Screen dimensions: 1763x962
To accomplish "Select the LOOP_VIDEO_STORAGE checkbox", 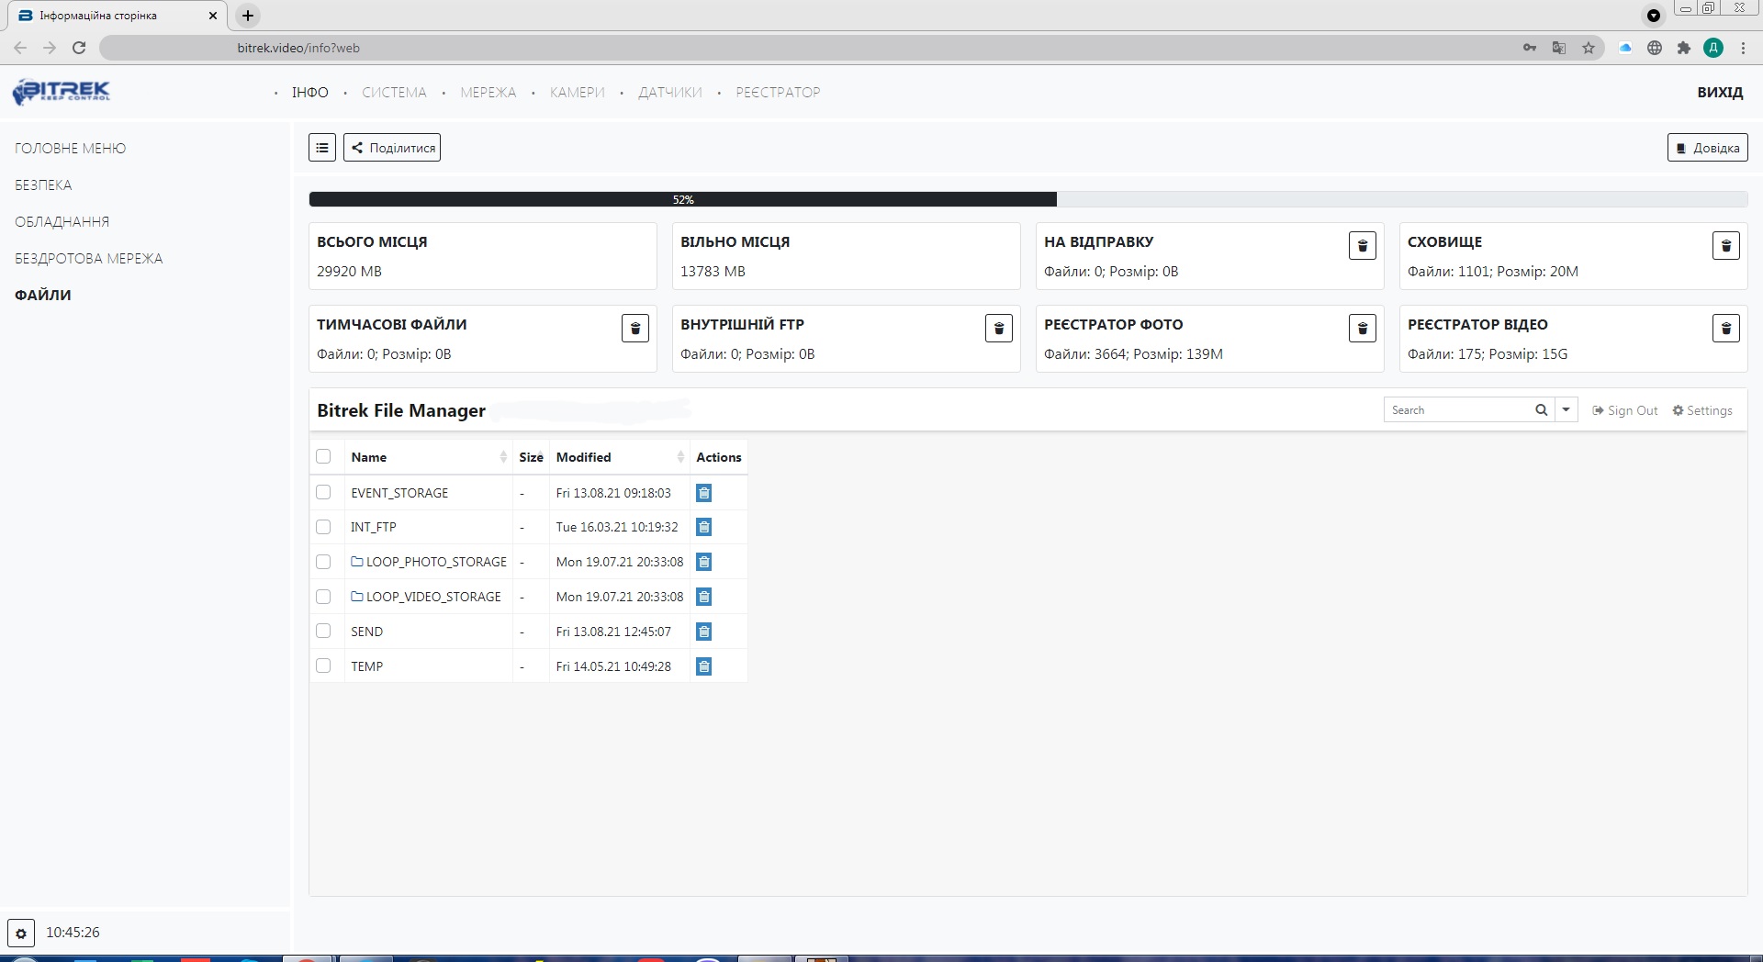I will coord(323,597).
